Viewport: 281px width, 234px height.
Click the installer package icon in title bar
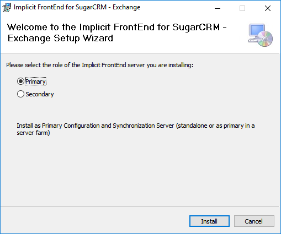[7, 8]
